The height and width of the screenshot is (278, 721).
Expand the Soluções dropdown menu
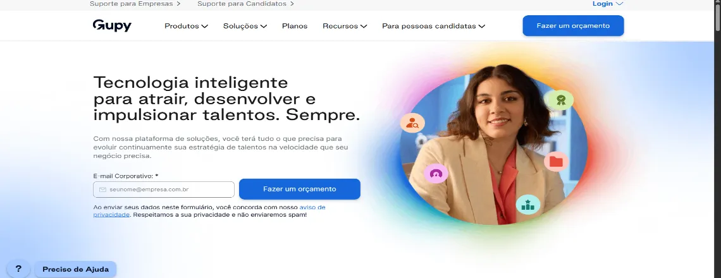[x=245, y=26]
